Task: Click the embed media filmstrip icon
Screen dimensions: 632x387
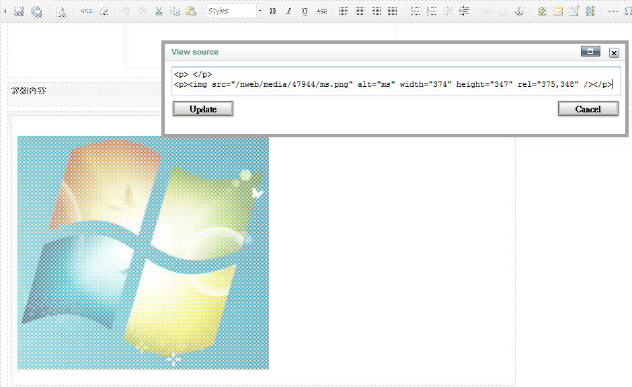Action: click(590, 11)
